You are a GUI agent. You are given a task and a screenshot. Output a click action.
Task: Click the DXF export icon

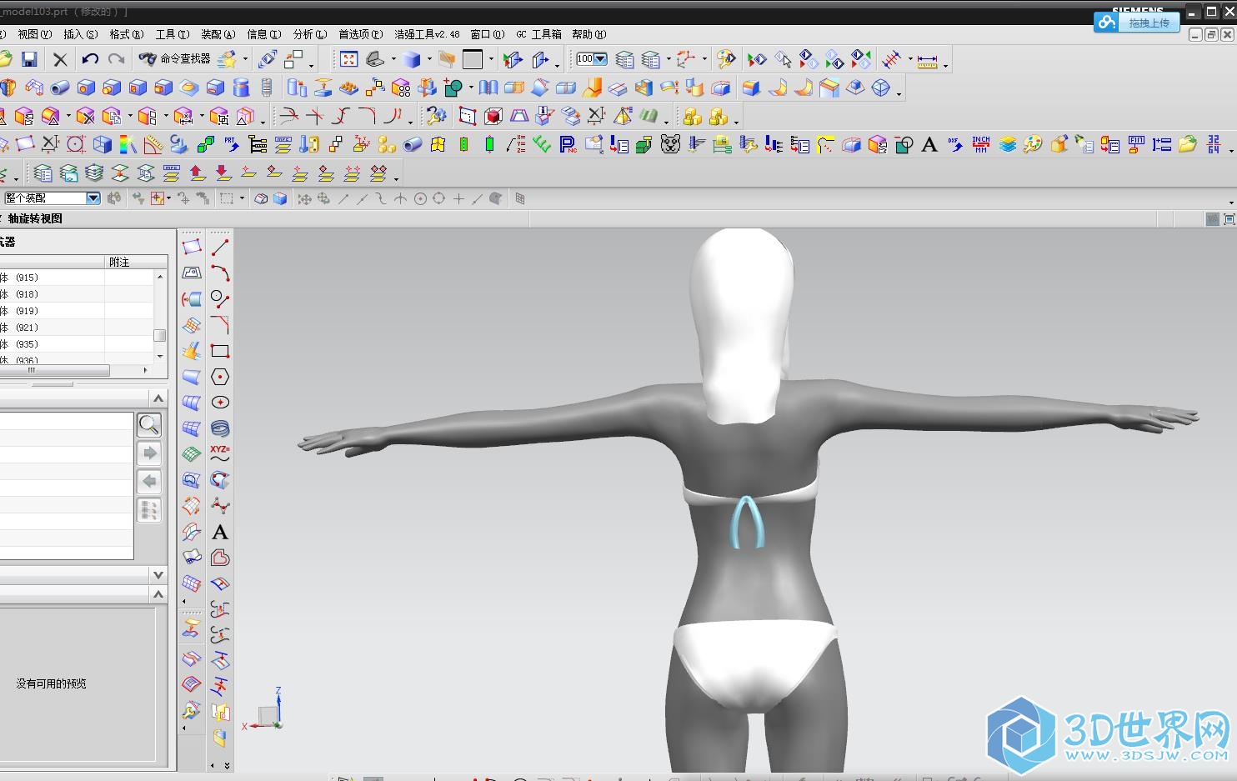[x=955, y=145]
